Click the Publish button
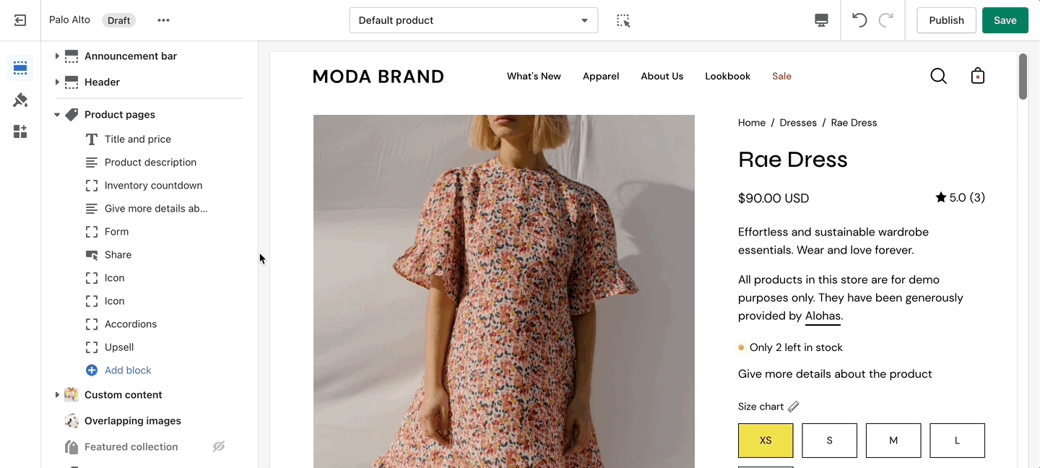 point(946,20)
